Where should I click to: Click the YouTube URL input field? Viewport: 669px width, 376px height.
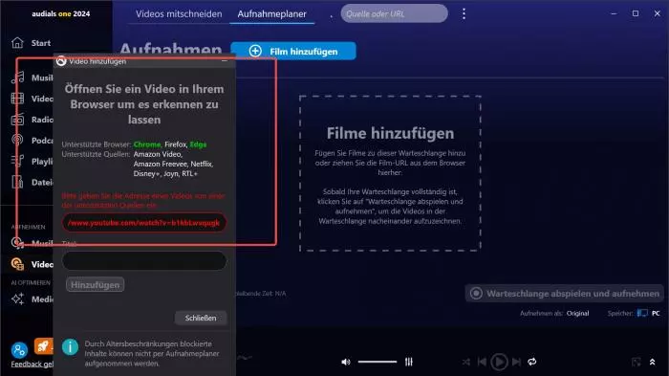144,223
